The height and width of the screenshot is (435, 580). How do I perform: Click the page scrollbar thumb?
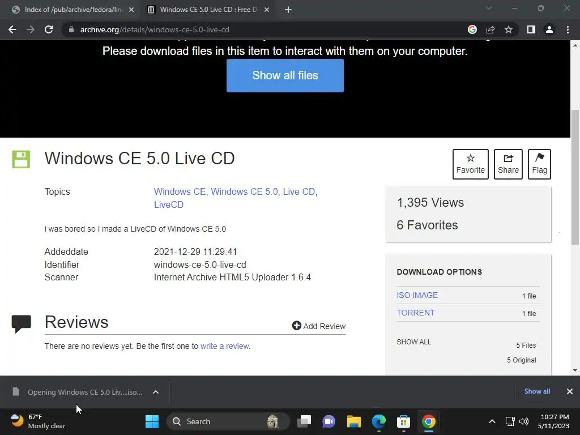pyautogui.click(x=575, y=177)
